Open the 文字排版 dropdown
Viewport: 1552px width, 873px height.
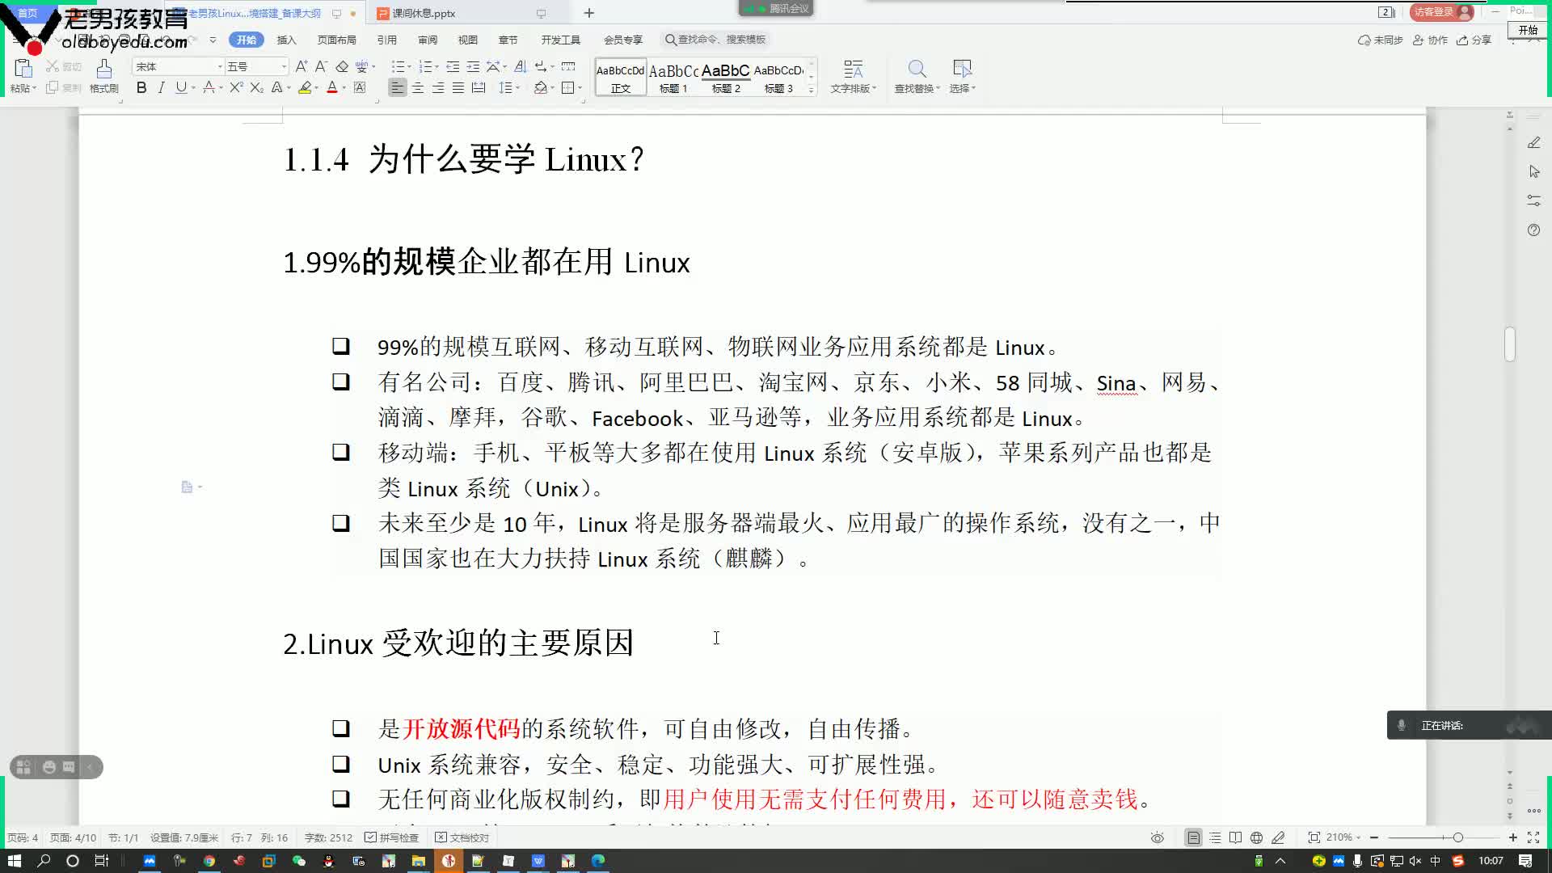coord(854,78)
